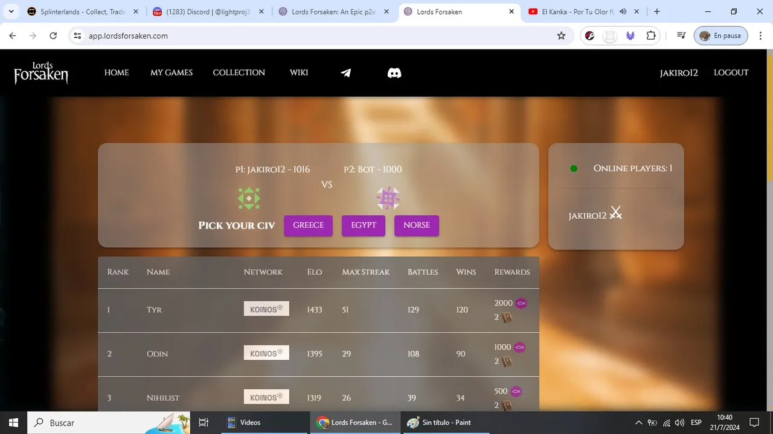Click the green online status dot
This screenshot has width=773, height=434.
pos(574,169)
